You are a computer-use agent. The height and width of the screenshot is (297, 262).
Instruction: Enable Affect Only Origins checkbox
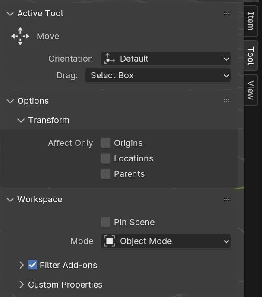[106, 143]
